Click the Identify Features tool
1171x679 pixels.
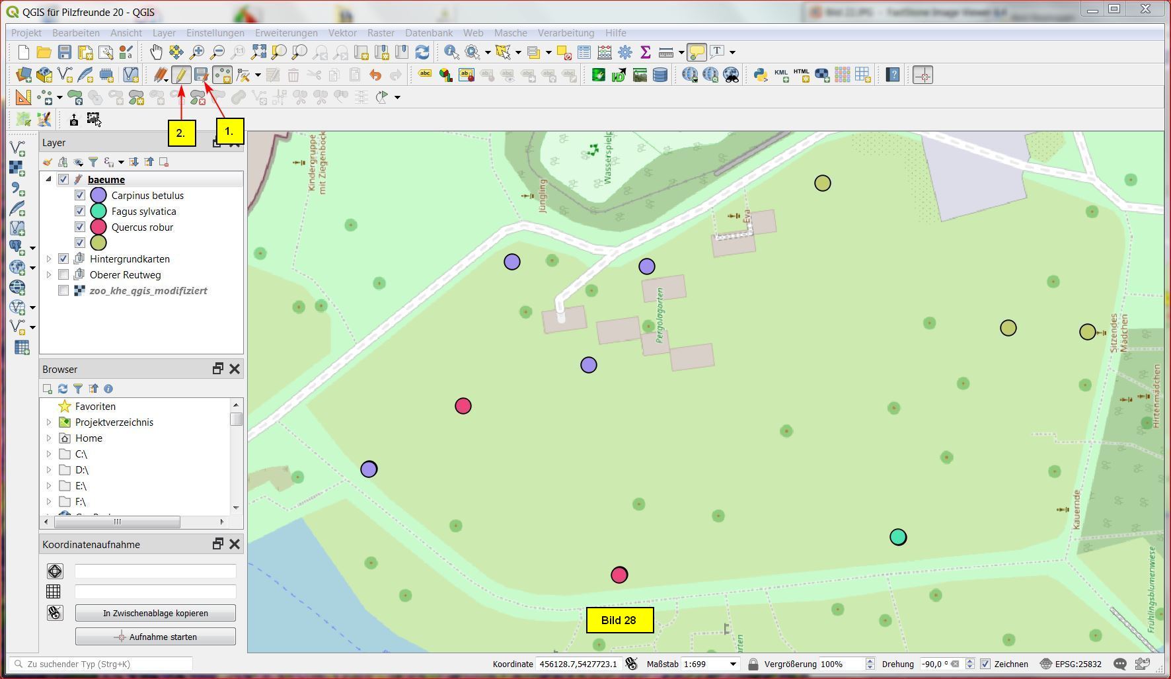(x=451, y=52)
